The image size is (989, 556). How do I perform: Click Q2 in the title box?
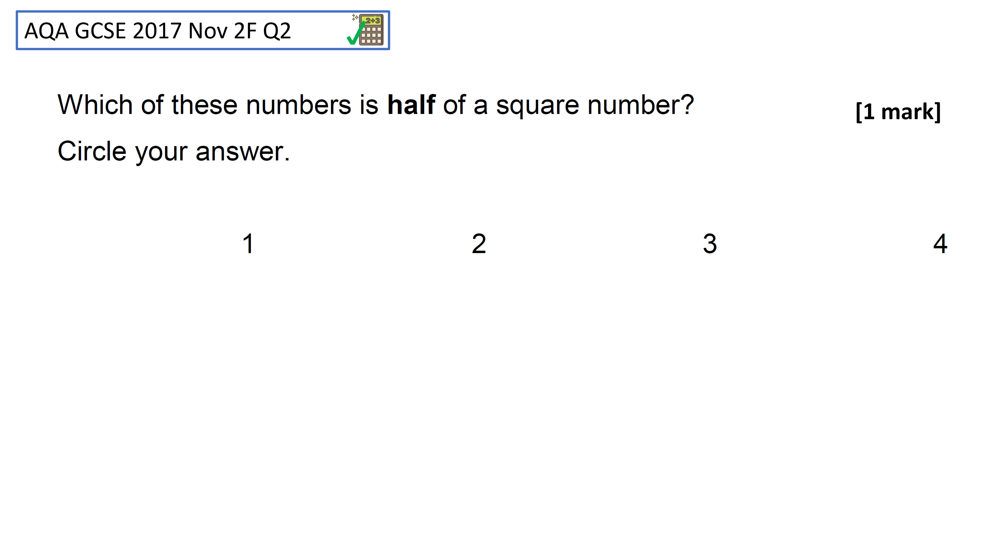pos(276,31)
